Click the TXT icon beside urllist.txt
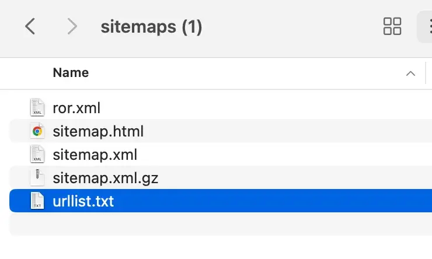432x259 pixels. 37,201
